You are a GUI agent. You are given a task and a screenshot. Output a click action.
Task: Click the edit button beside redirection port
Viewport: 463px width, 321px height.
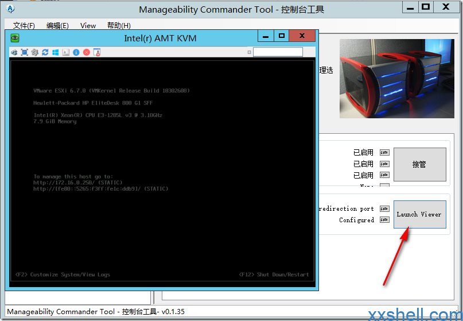(384, 209)
